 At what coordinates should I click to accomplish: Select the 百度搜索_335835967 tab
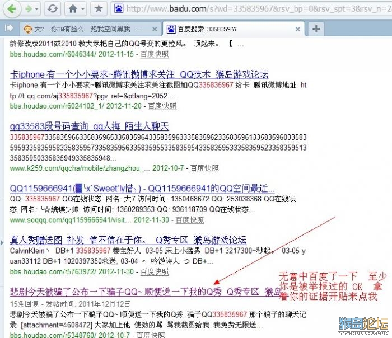coord(234,29)
